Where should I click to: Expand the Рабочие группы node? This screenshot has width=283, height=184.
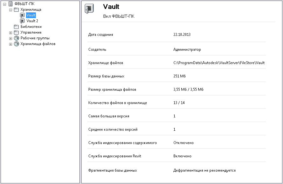[x=10, y=38]
